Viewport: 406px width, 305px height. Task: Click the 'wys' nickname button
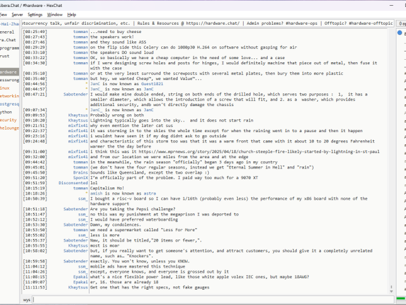27,299
